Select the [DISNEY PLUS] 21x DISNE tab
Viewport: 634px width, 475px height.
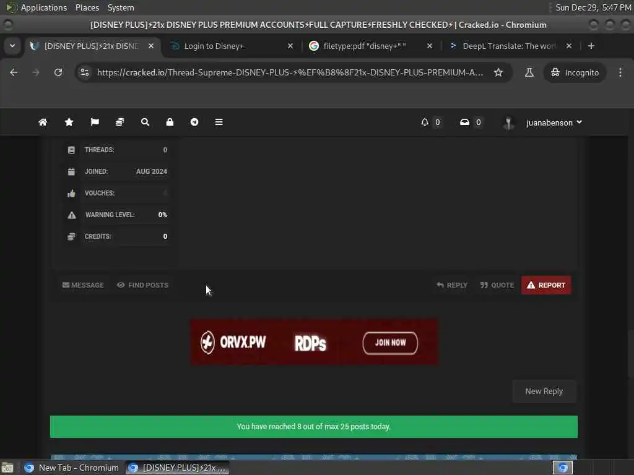pyautogui.click(x=91, y=46)
